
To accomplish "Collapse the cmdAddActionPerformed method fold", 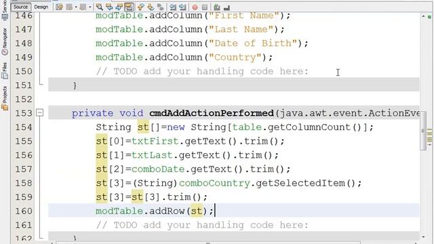I will [x=40, y=113].
